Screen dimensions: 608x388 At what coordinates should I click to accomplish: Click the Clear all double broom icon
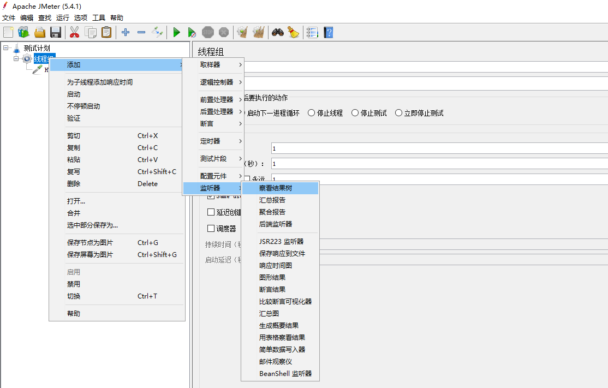coord(258,32)
